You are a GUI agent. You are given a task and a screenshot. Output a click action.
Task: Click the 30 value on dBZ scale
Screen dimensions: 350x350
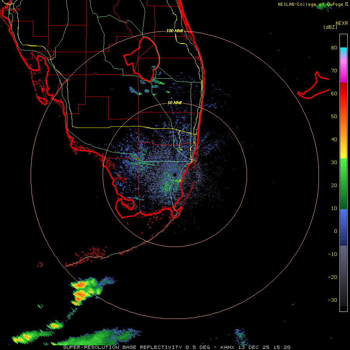[x=334, y=162]
